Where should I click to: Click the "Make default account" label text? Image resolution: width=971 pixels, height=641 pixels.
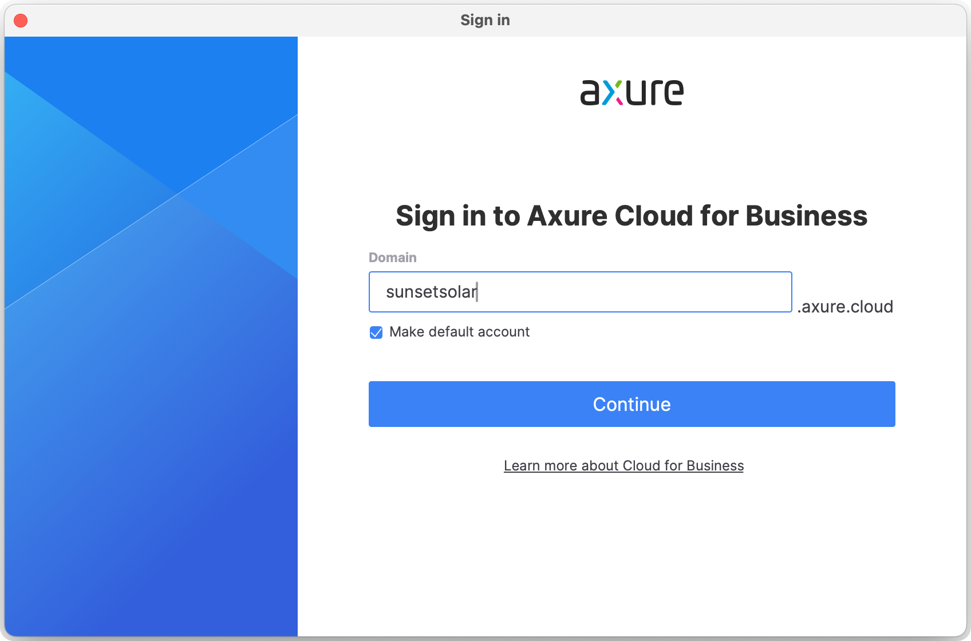click(x=459, y=332)
